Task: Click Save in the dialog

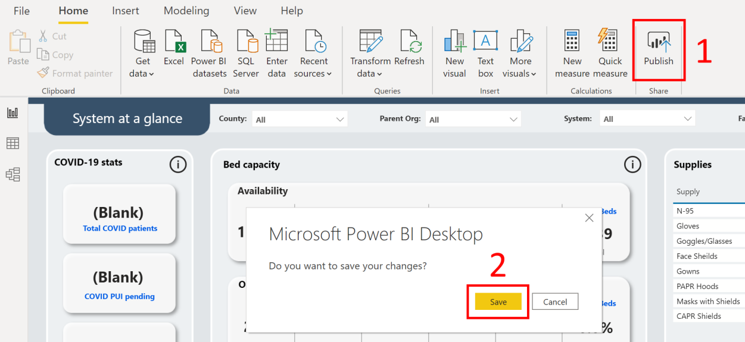Action: click(498, 302)
